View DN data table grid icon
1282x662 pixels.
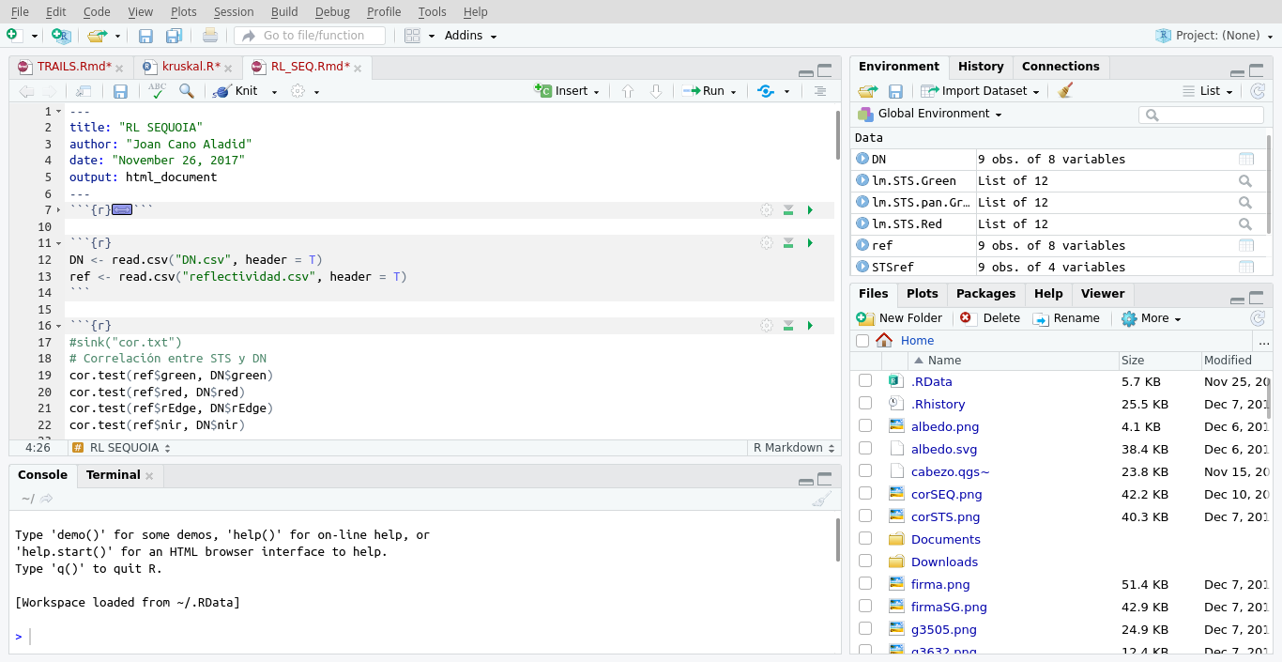pos(1246,160)
